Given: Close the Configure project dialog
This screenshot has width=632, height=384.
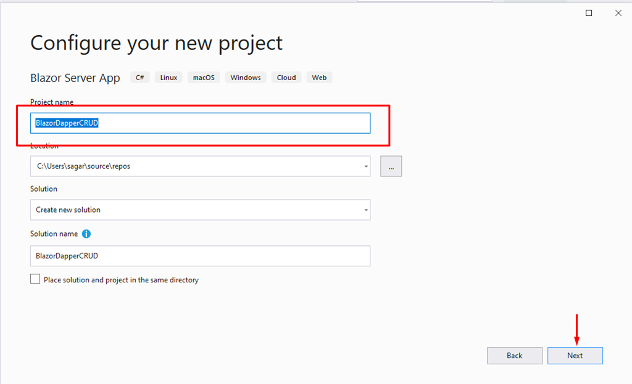Looking at the screenshot, I should pyautogui.click(x=618, y=13).
